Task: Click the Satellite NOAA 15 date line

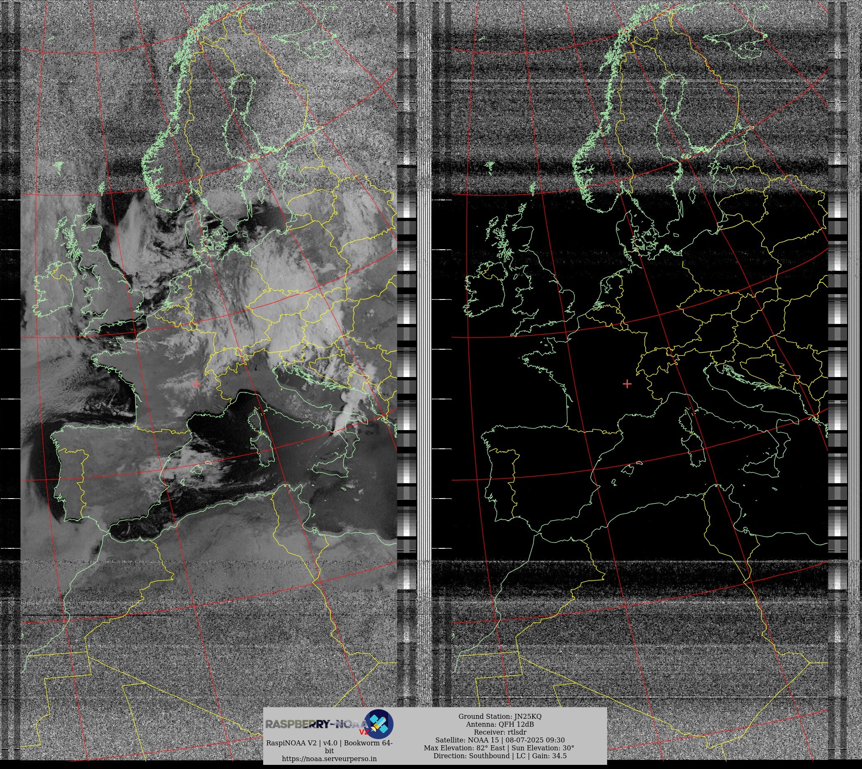Action: coord(500,740)
